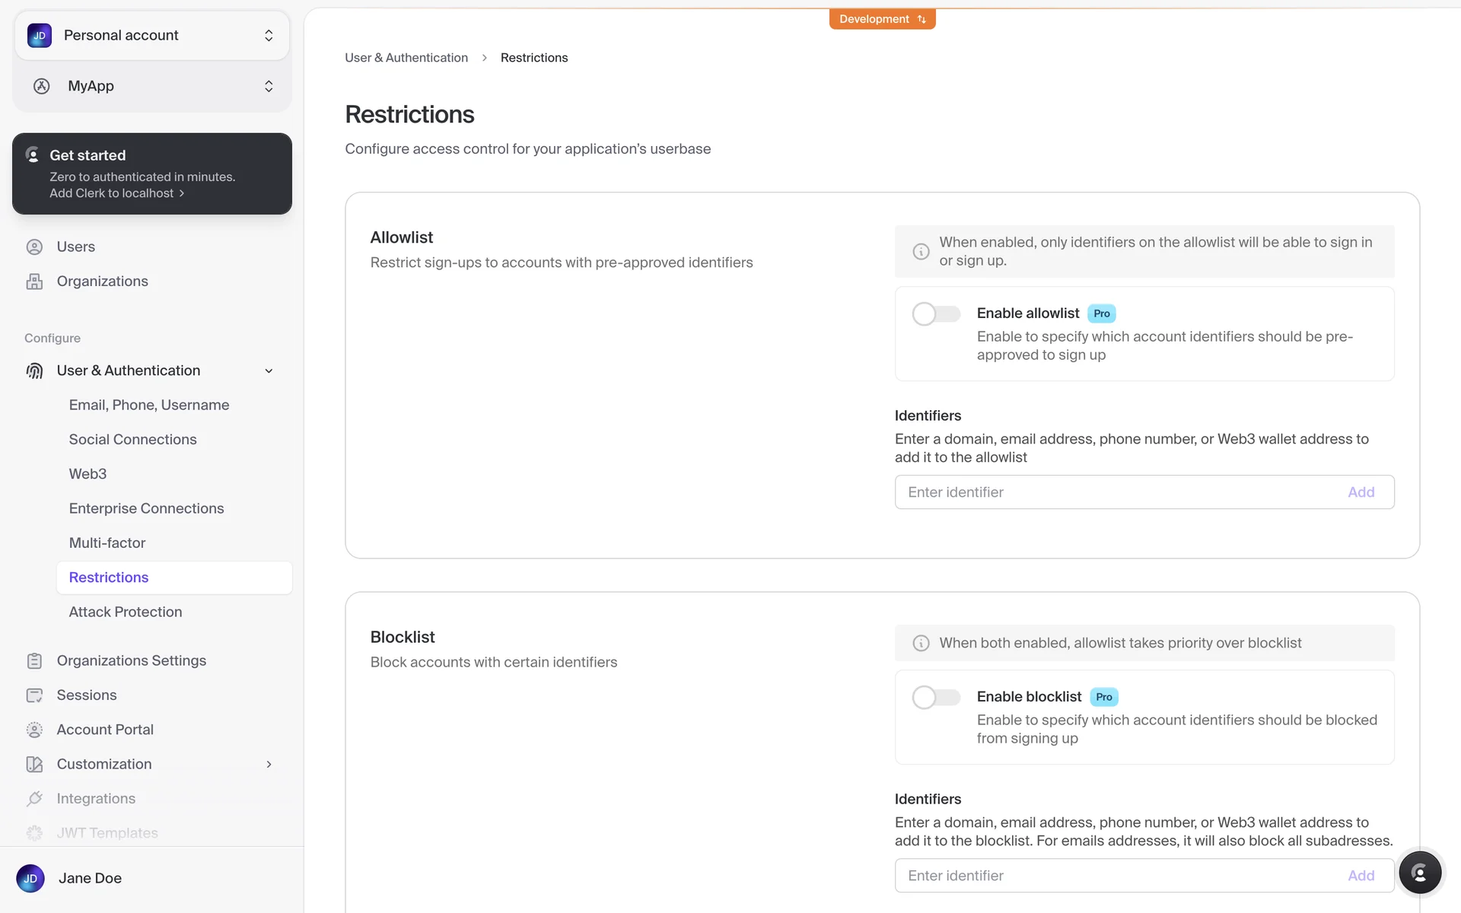Open the MyApp application selector
Image resolution: width=1461 pixels, height=913 pixels.
(x=152, y=86)
